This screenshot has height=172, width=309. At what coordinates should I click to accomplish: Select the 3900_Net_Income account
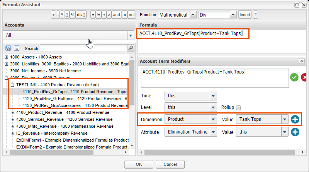[45, 71]
